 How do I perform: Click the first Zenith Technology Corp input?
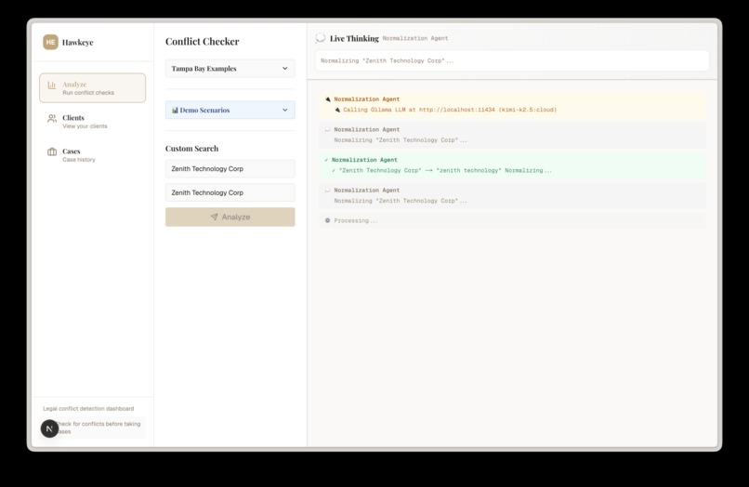tap(230, 169)
